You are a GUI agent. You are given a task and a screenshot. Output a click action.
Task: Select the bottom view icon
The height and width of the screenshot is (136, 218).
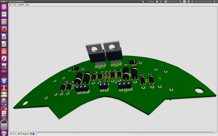[x=21, y=134]
